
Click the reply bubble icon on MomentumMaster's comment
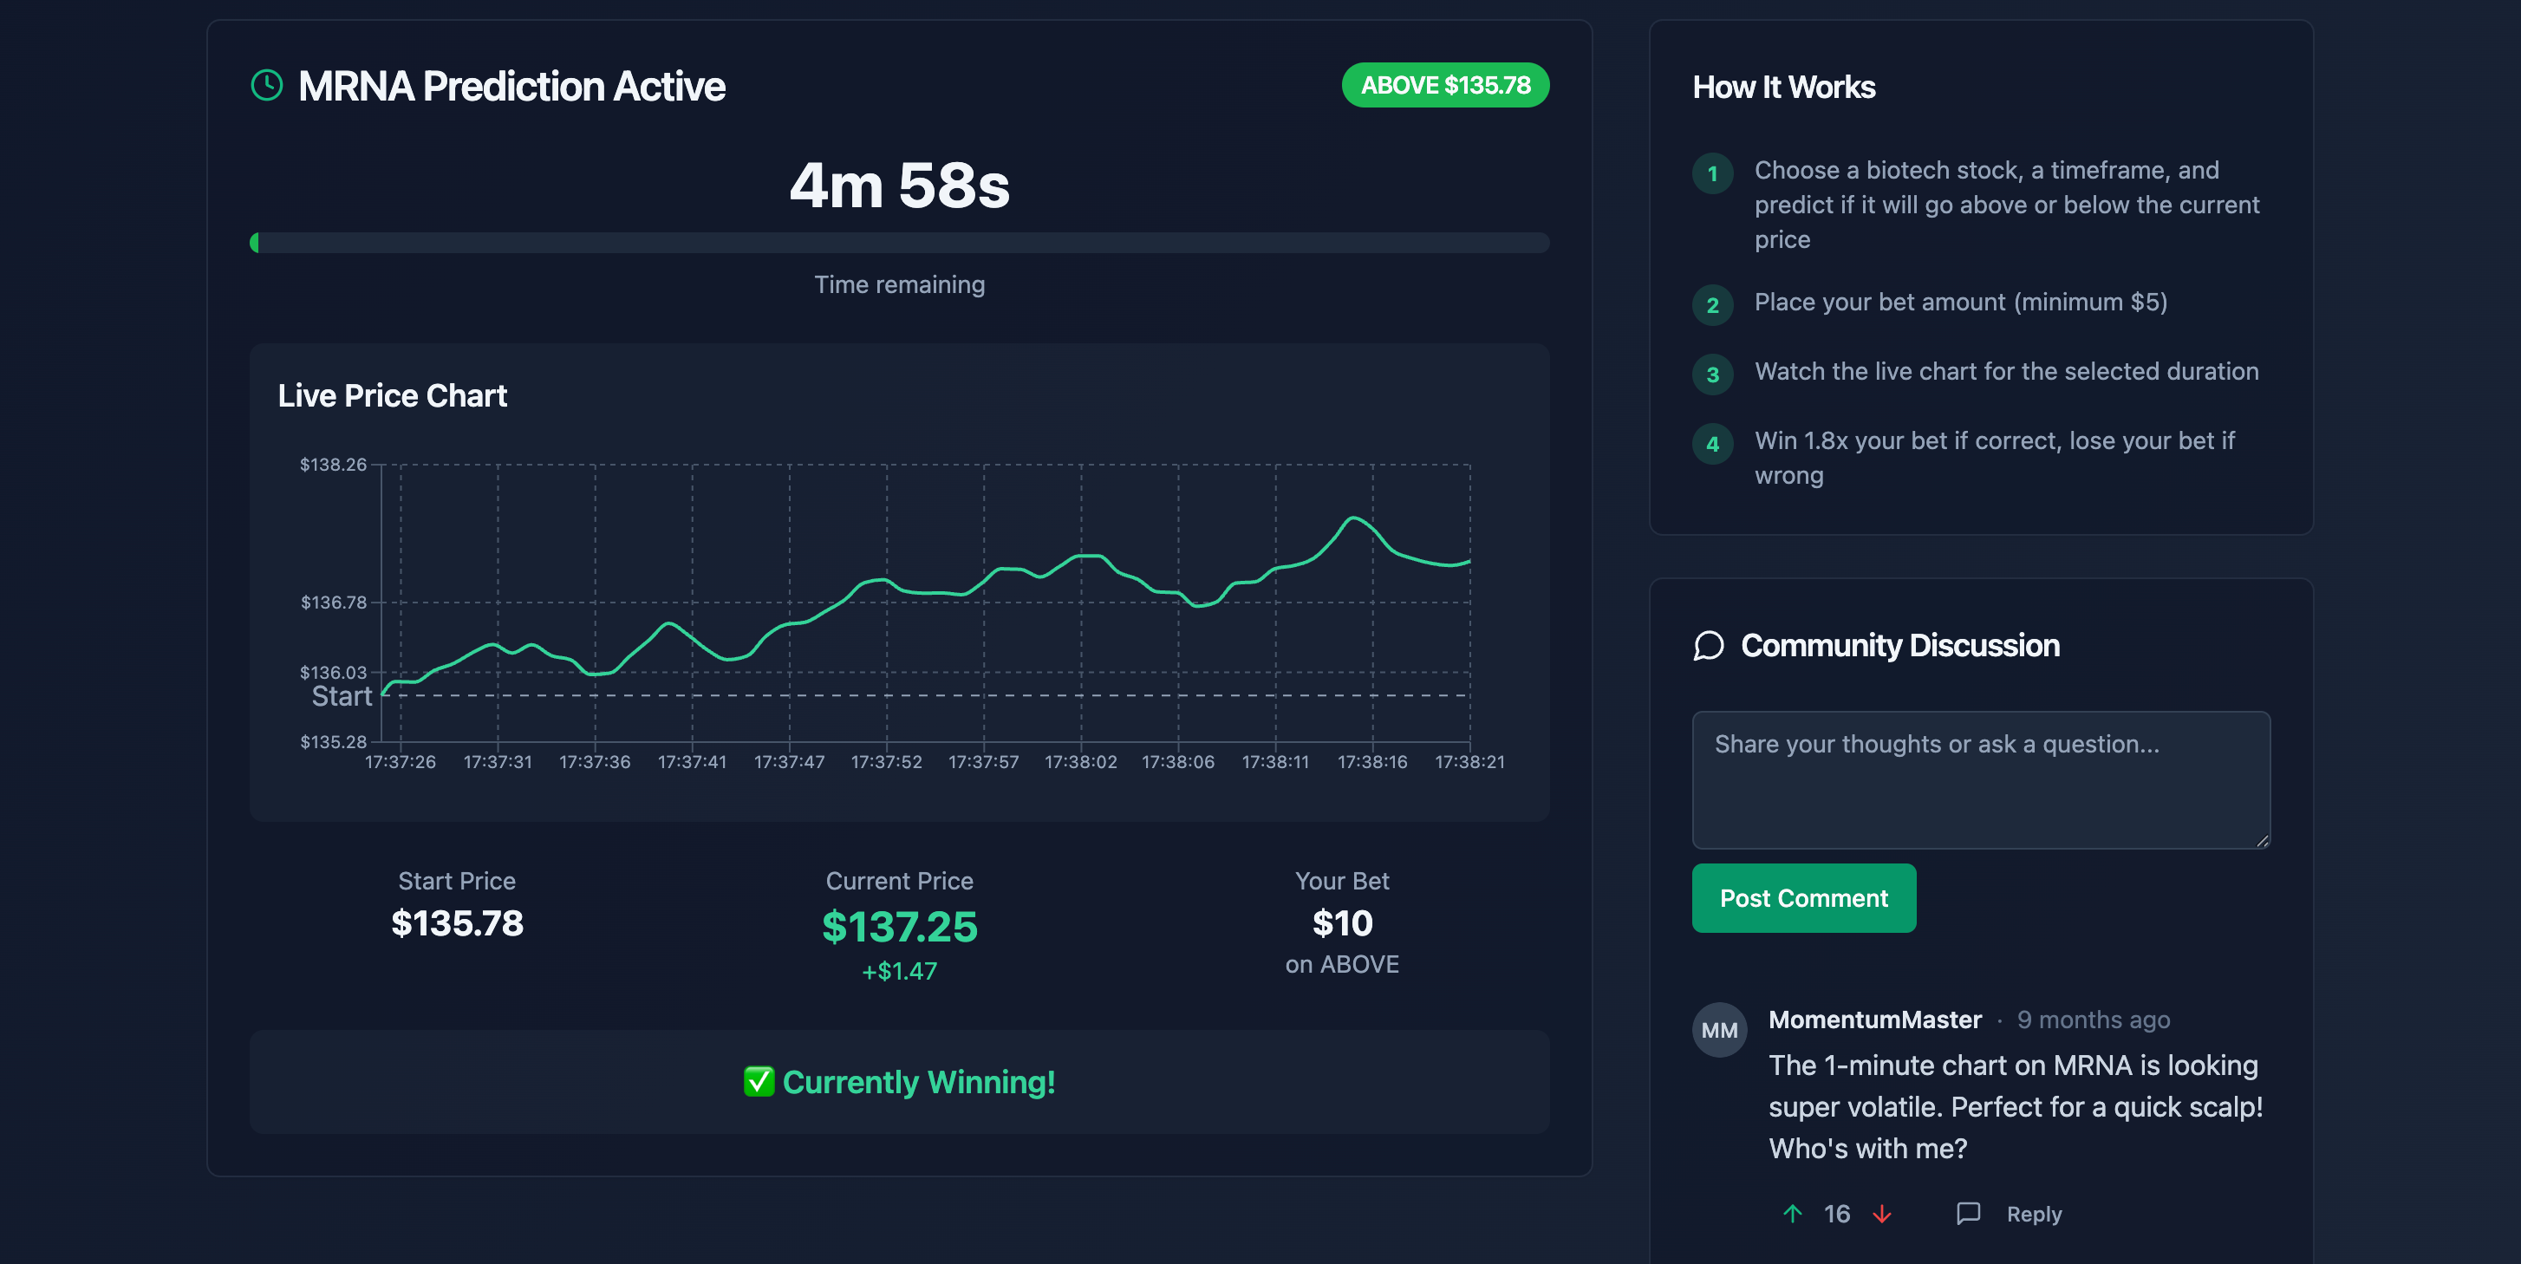click(x=1968, y=1214)
